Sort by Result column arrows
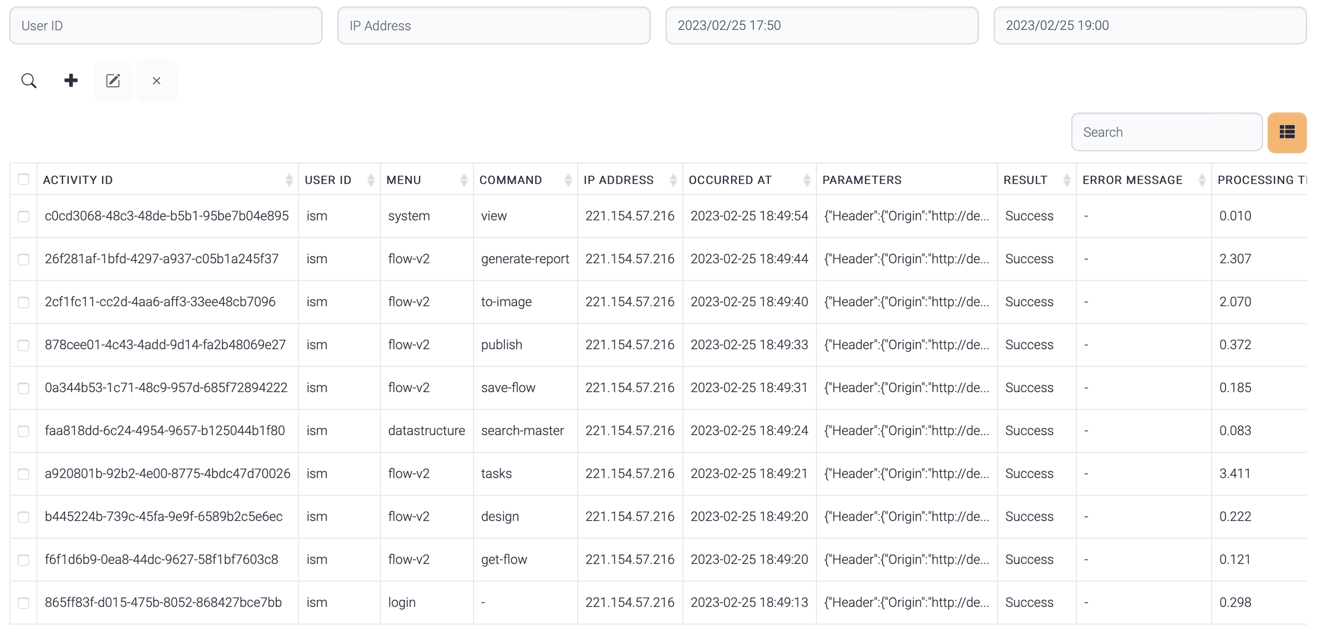1320x633 pixels. [1066, 180]
